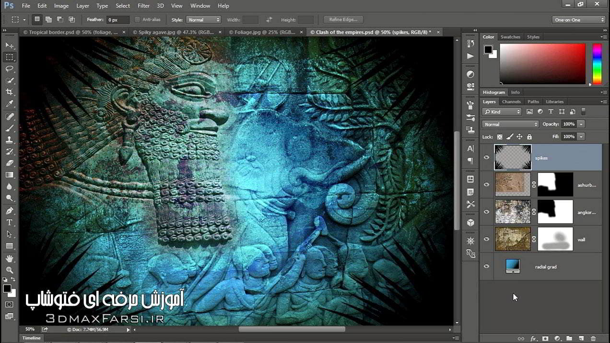Open the Layers panel flyout menu
Screen dimensions: 610x343
click(603, 102)
